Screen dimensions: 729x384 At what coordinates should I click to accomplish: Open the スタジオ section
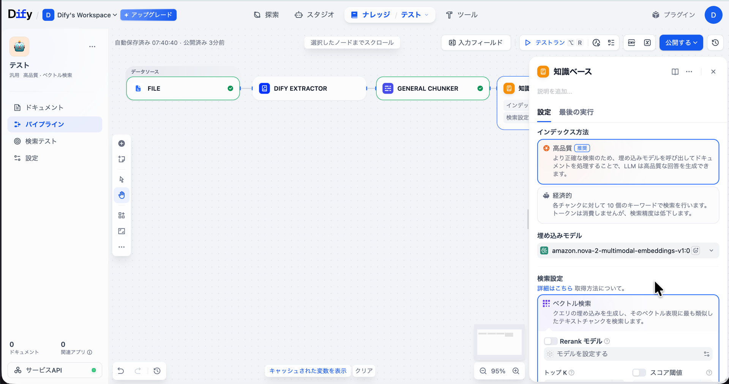[314, 15]
